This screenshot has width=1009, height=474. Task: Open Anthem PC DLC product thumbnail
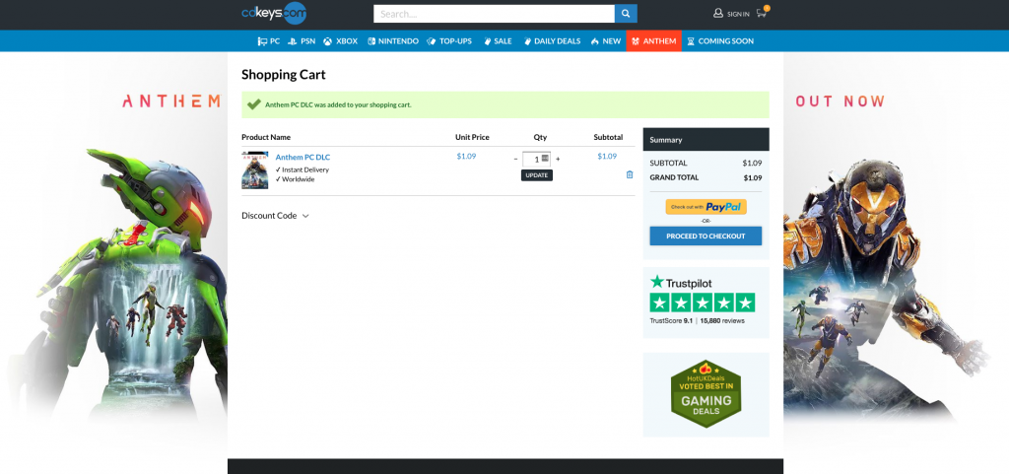[x=255, y=169]
